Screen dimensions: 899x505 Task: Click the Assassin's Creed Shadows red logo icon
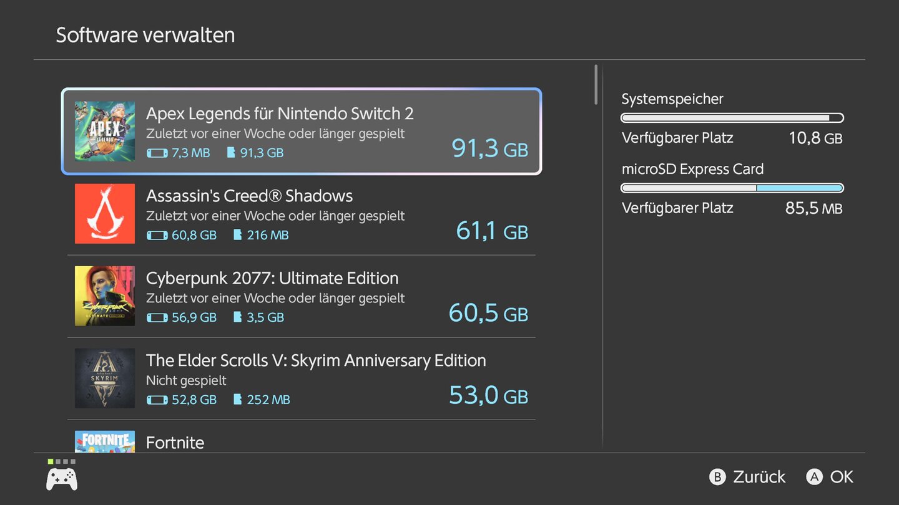[x=104, y=214]
